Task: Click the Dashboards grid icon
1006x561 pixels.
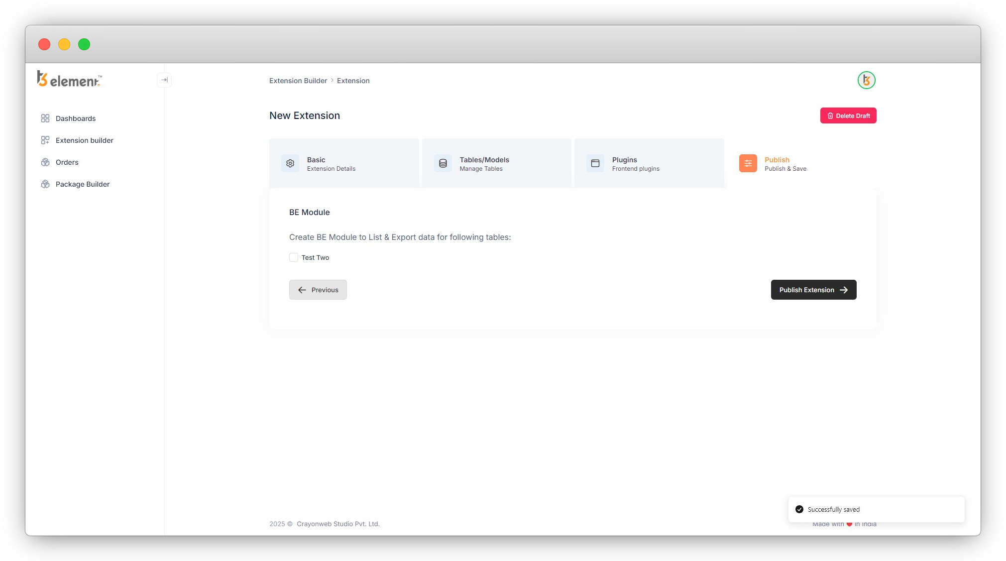Action: [x=45, y=118]
